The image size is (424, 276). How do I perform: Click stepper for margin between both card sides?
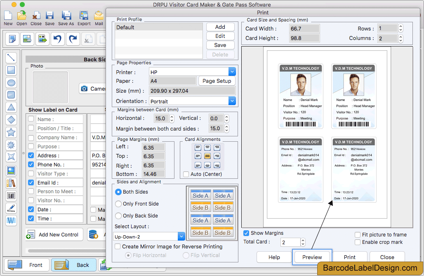(226, 128)
